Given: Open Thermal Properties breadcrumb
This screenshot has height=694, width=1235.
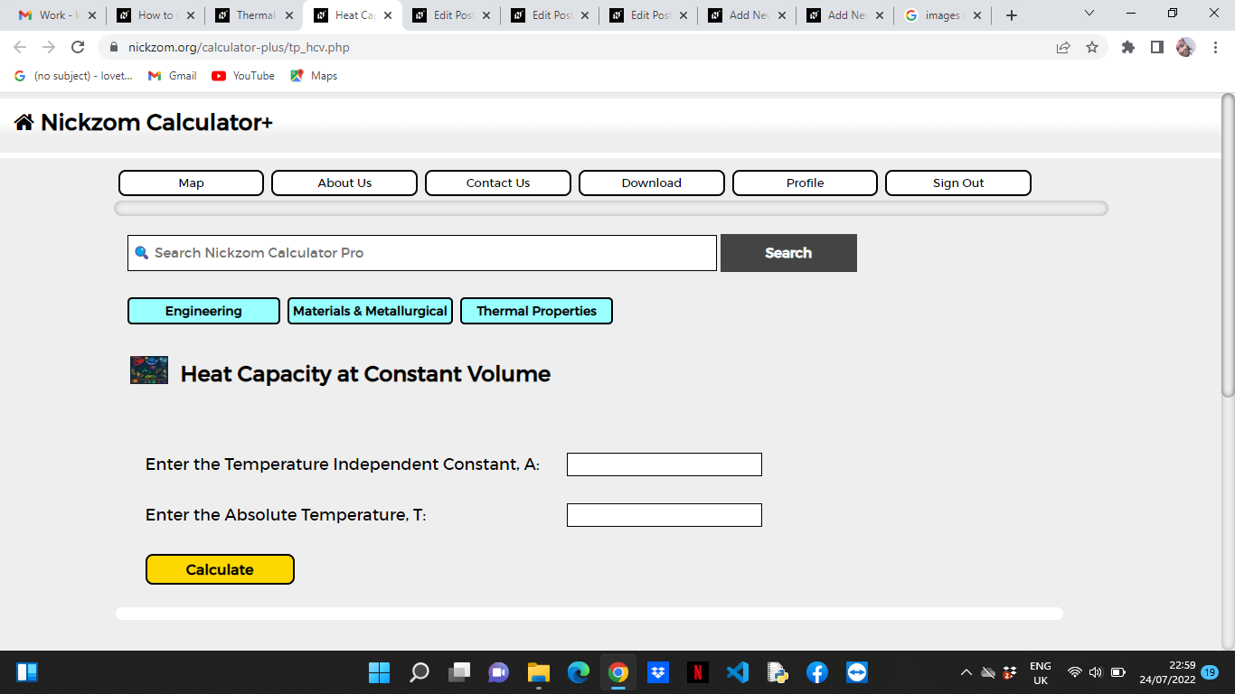Looking at the screenshot, I should [x=536, y=311].
